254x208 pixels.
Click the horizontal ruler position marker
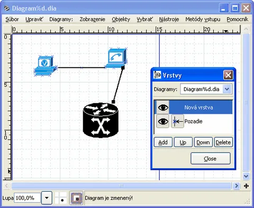click(225, 31)
